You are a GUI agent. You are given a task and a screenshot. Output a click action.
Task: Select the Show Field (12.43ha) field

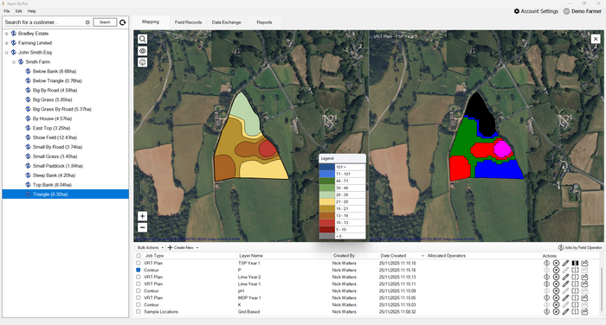tap(55, 137)
